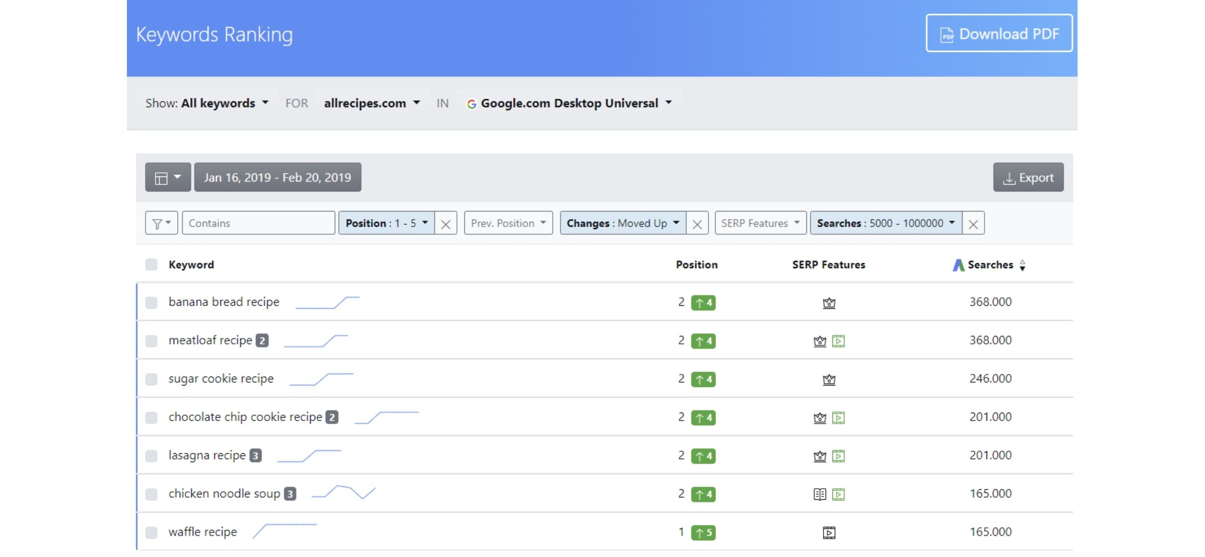Open the Searches 5000 - 1000000 filter dropdown
This screenshot has width=1205, height=557.
[886, 223]
